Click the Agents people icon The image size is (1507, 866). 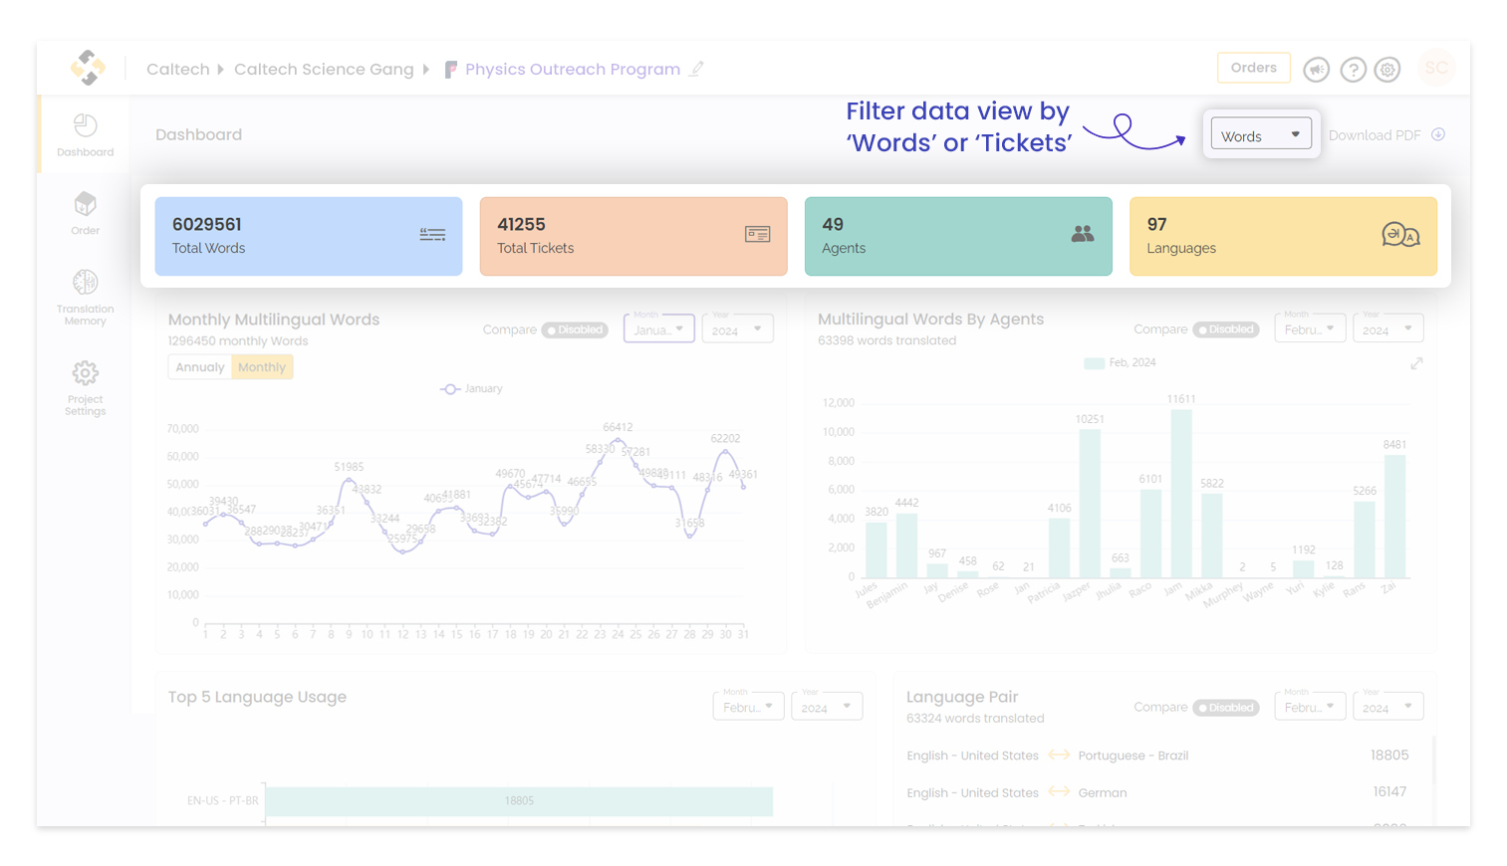pyautogui.click(x=1083, y=234)
